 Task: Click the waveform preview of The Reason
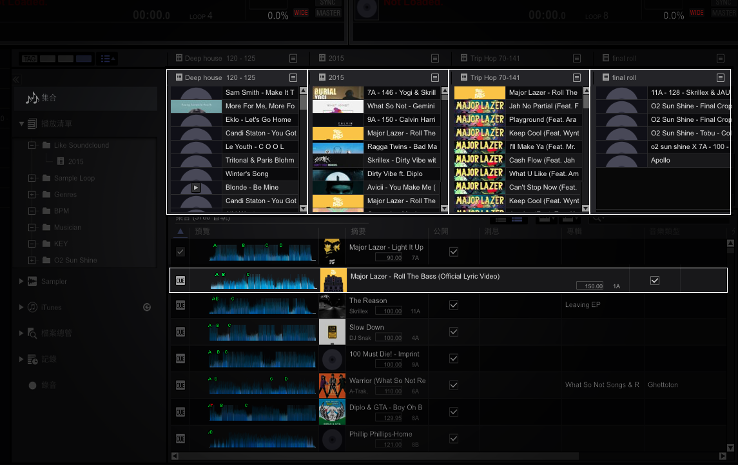point(262,305)
